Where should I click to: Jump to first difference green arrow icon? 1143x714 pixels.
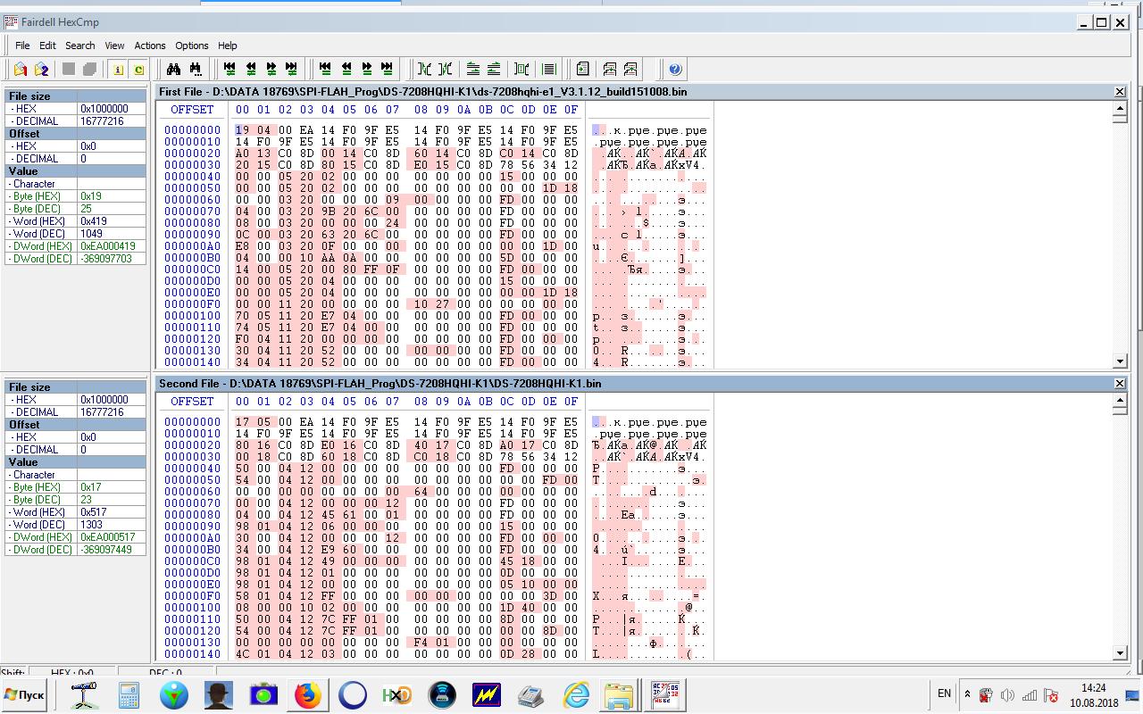coord(229,69)
